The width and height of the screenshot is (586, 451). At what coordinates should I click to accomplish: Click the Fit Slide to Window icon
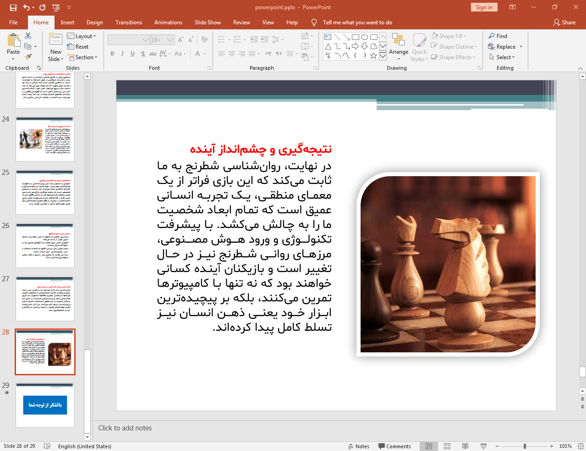coord(581,446)
